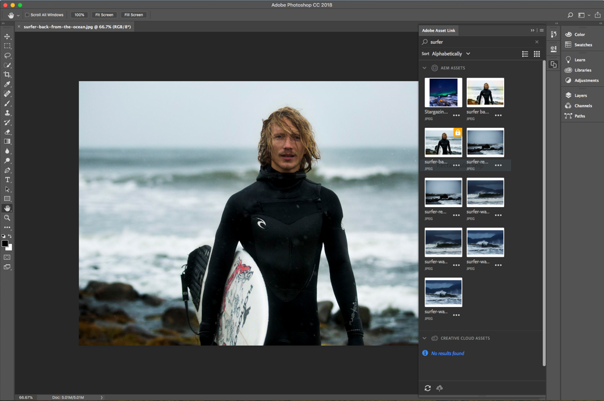Click the foreground color swatch
Screen dimensions: 604x401
[x=5, y=244]
